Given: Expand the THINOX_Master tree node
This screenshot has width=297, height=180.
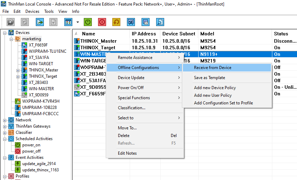Looking at the screenshot, I should [x=18, y=70].
